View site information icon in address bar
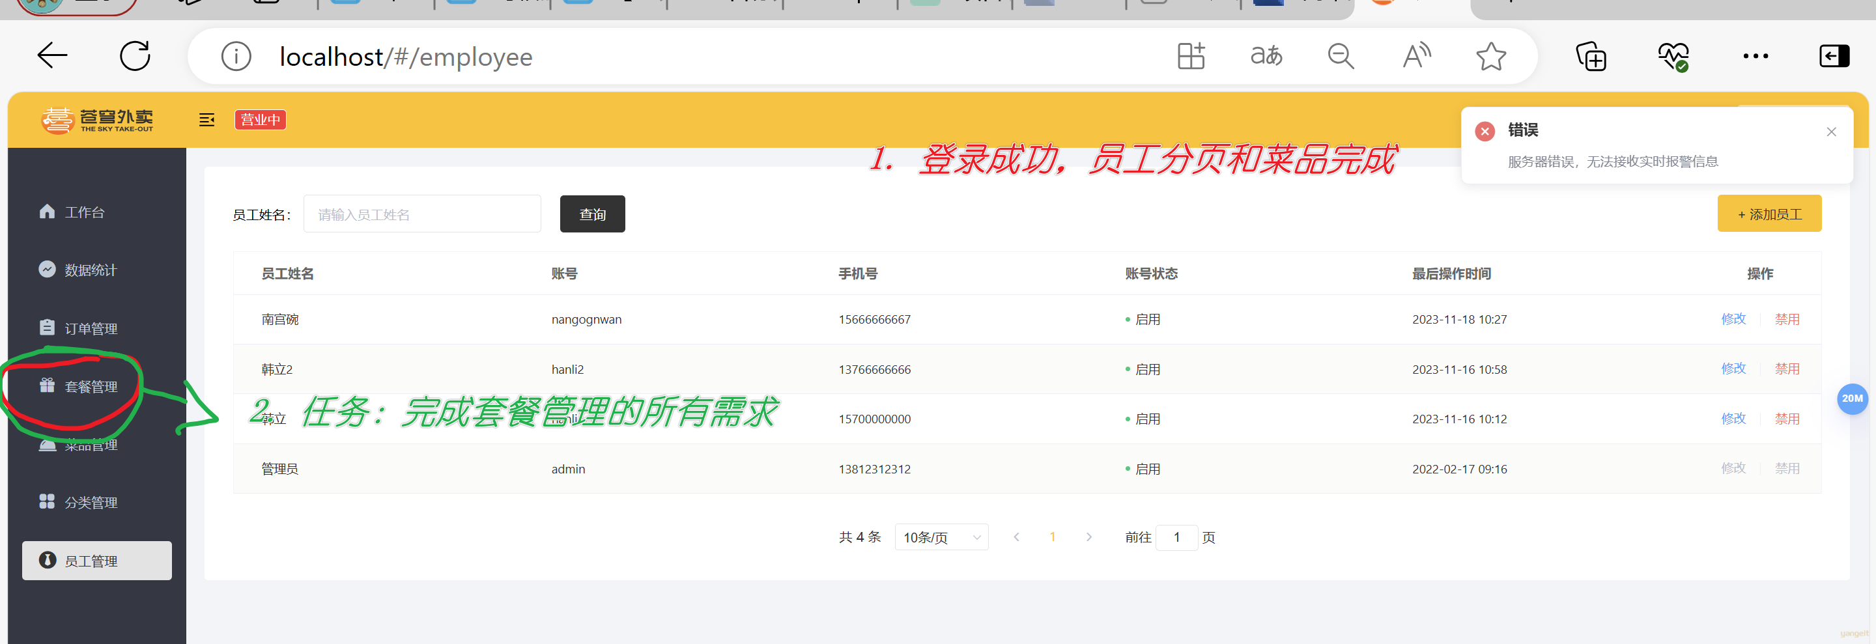 point(236,56)
